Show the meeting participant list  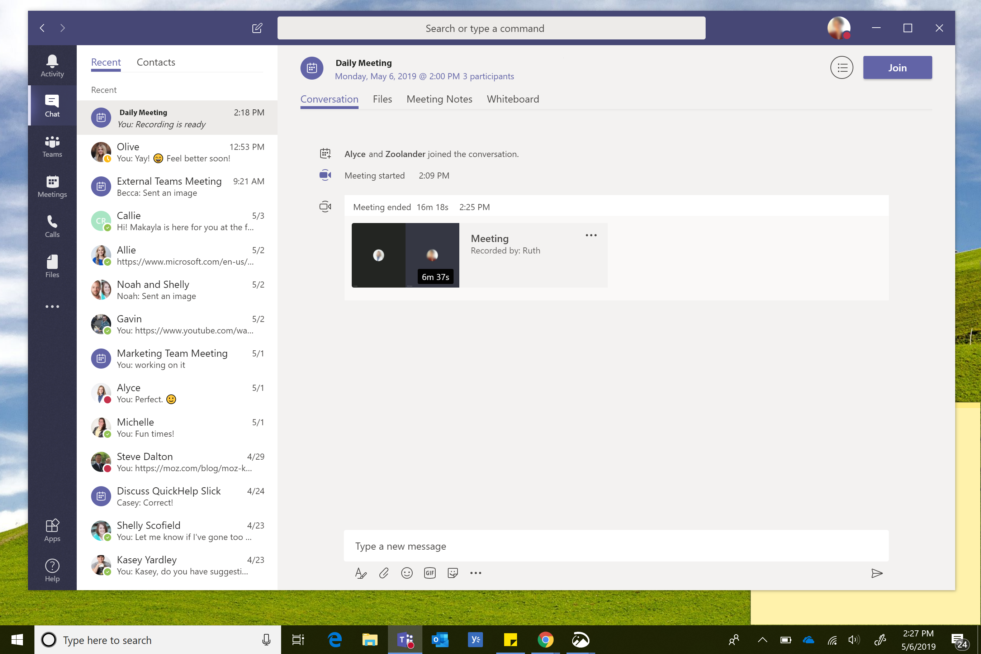click(x=842, y=67)
